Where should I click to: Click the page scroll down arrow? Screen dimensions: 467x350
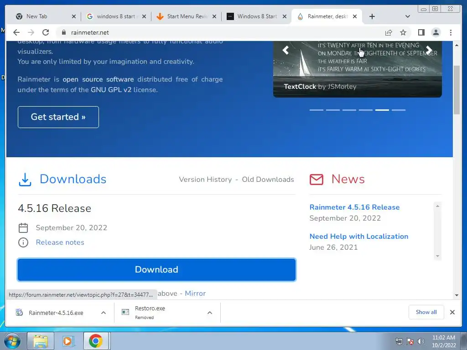(x=457, y=295)
